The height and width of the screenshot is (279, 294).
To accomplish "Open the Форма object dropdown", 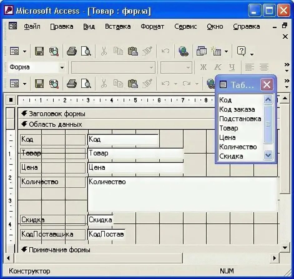I will (x=62, y=67).
